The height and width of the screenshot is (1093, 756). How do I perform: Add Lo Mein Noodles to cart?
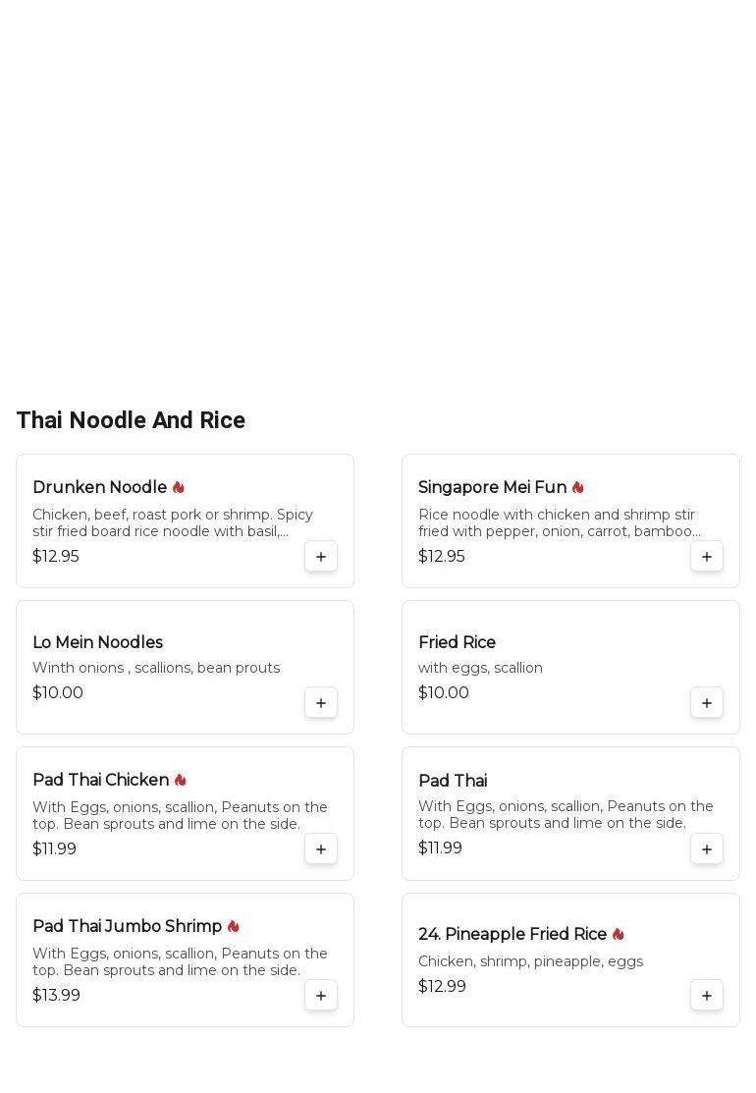(320, 703)
